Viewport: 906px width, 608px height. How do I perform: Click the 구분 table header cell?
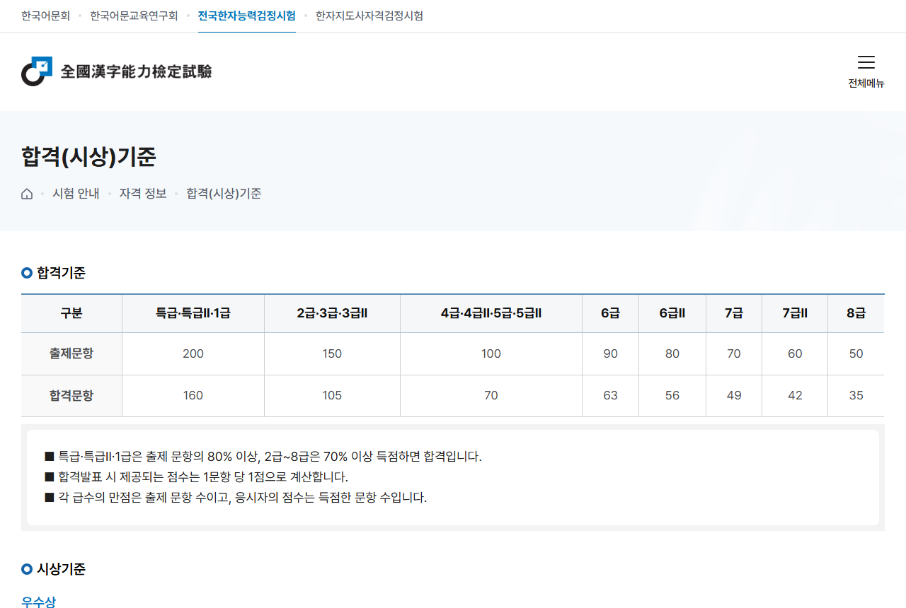click(71, 313)
